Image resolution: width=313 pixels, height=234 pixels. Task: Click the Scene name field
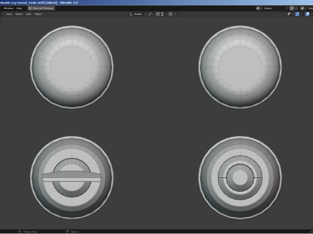coord(274,8)
